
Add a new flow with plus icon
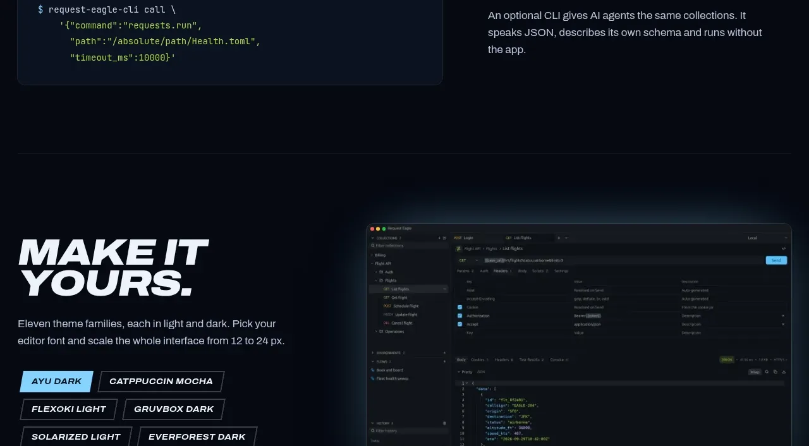444,361
